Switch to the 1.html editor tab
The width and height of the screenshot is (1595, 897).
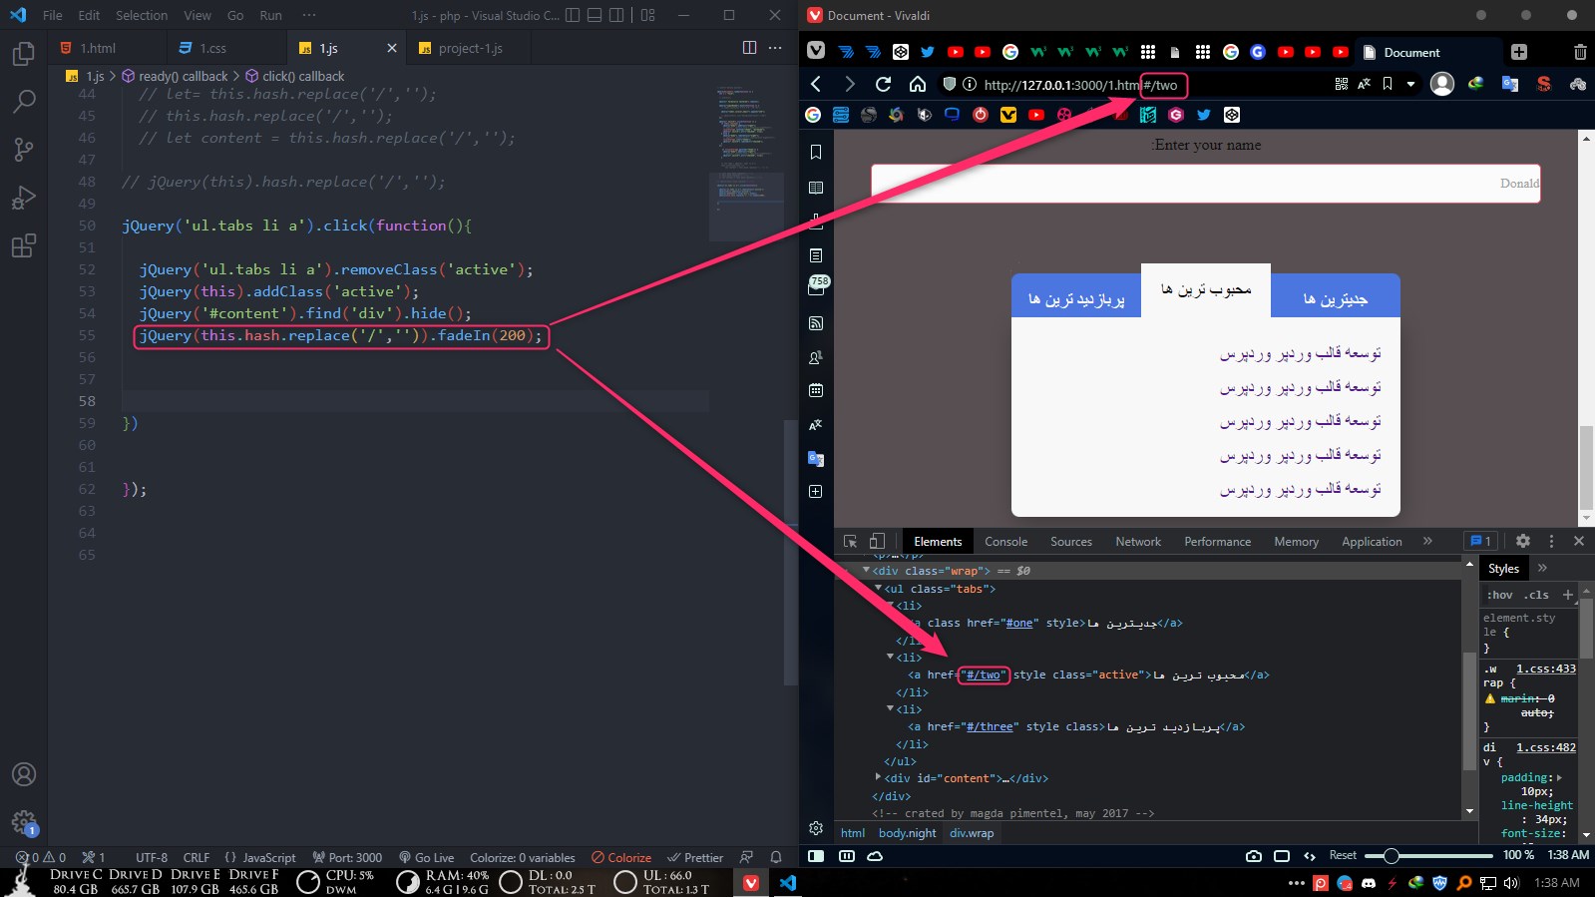point(98,48)
